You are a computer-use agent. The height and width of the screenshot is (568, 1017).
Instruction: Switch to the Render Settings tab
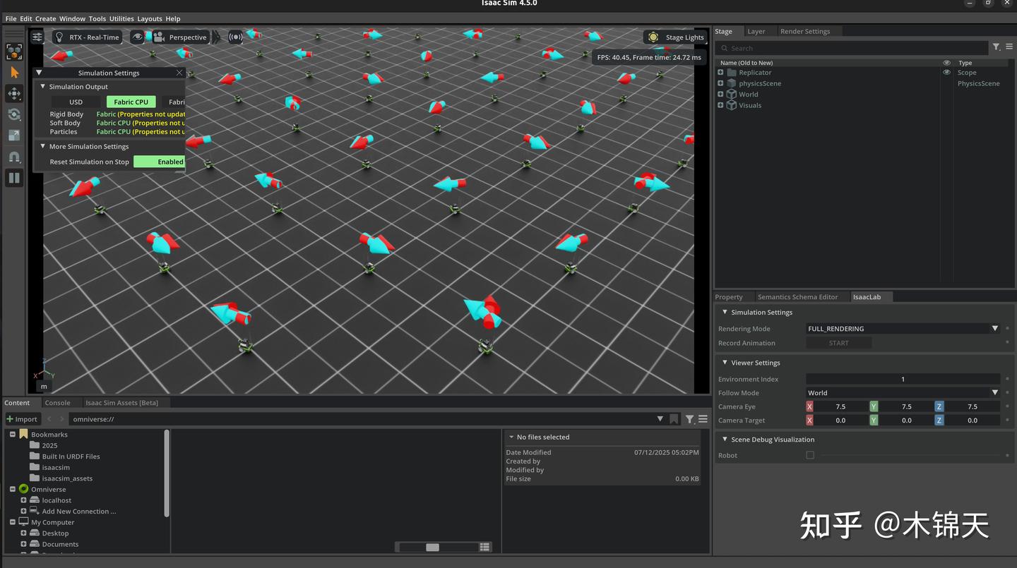[805, 31]
